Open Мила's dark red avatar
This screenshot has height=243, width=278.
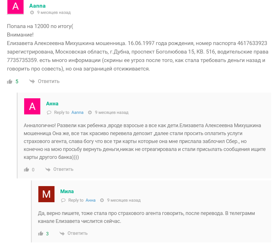[46, 194]
